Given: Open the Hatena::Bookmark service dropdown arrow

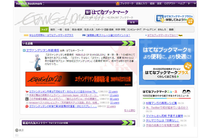Looking at the screenshot, I should point(44,4).
